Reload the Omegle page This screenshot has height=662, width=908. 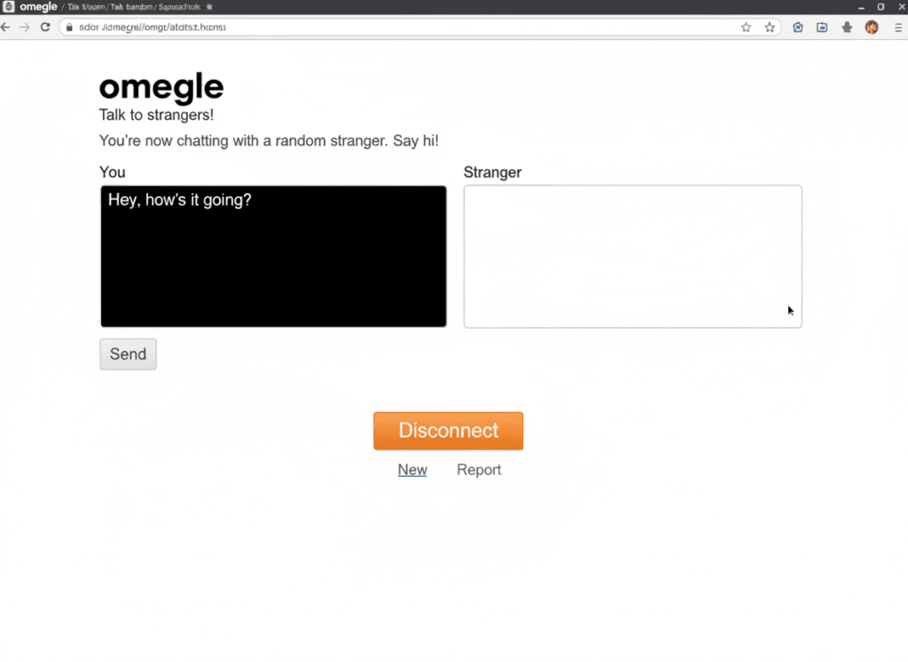(45, 27)
